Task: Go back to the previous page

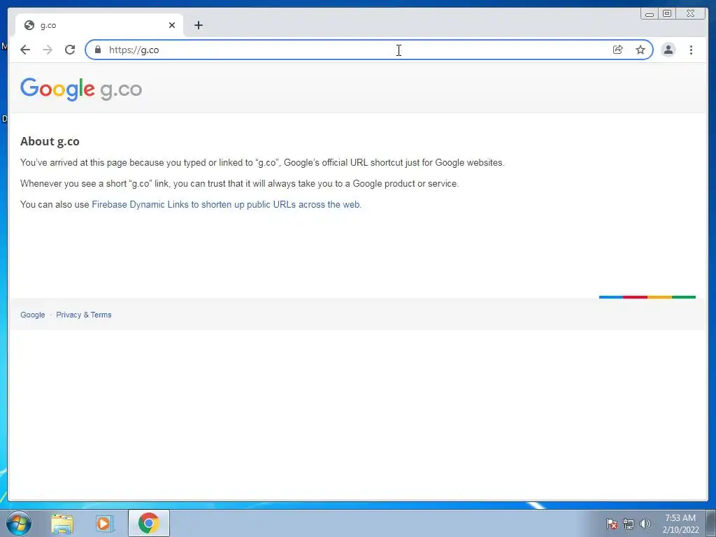Action: click(25, 50)
